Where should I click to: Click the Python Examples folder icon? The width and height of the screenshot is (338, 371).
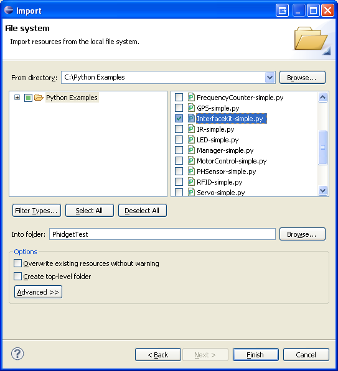(39, 97)
